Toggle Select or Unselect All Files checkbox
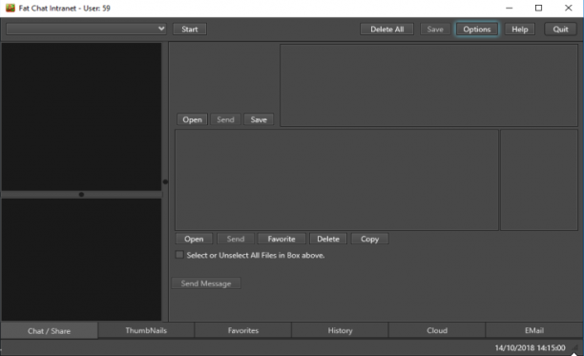Image resolution: width=584 pixels, height=356 pixels. (x=179, y=255)
